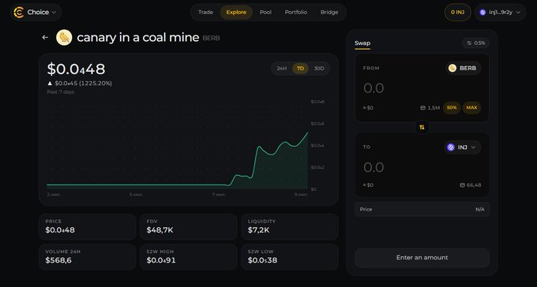The width and height of the screenshot is (537, 287).
Task: Use 50% of BERB balance
Action: coord(452,108)
